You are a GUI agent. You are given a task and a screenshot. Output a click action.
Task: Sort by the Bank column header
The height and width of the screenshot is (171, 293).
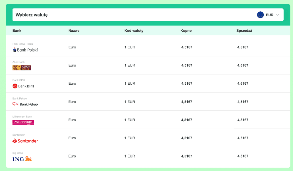click(17, 31)
